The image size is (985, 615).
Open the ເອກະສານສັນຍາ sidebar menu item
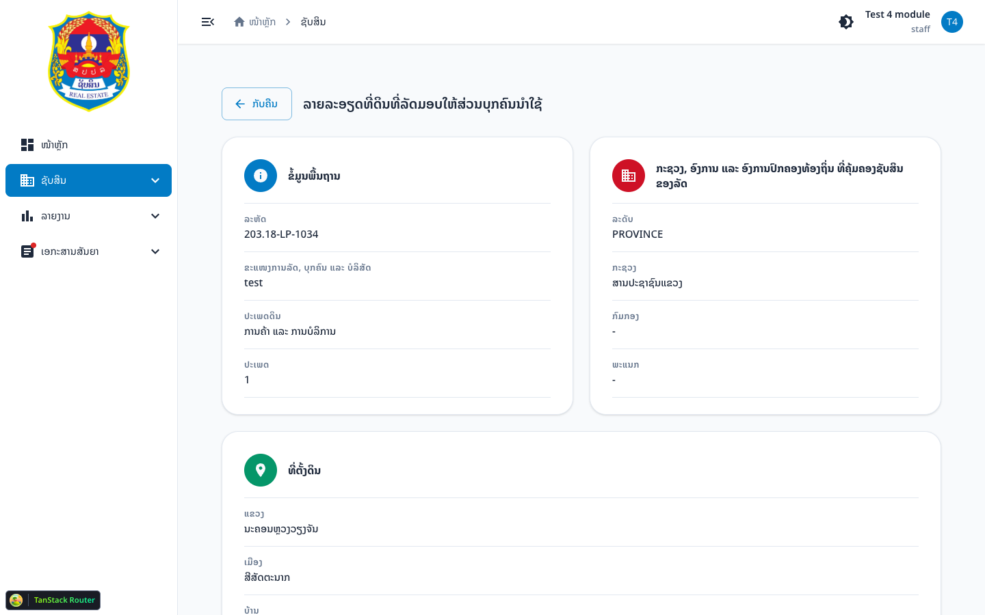[88, 251]
